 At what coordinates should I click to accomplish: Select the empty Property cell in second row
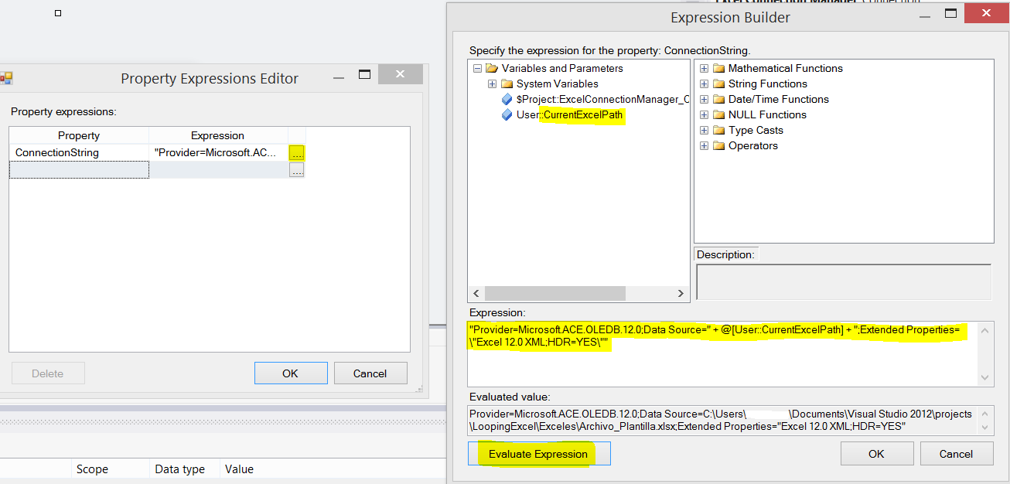(x=79, y=170)
